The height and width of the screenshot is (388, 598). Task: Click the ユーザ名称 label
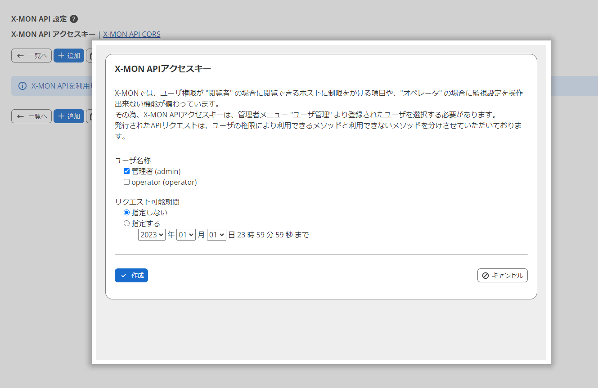point(133,161)
